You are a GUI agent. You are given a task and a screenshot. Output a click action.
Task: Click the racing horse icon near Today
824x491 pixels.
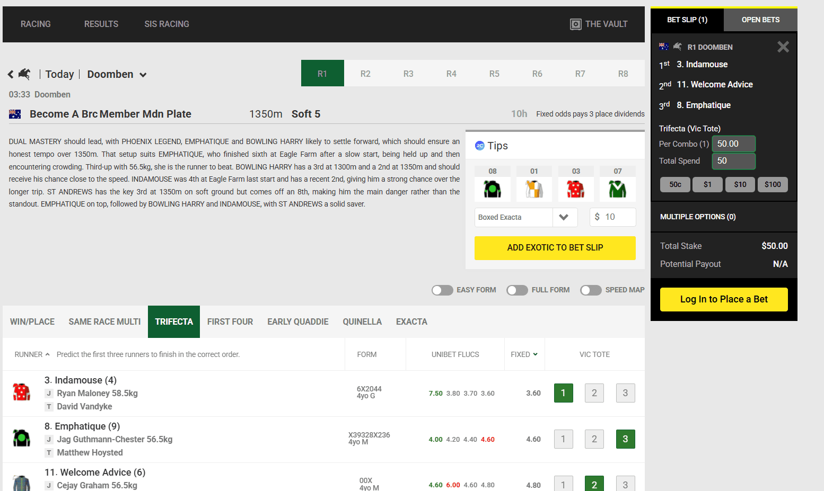[24, 74]
